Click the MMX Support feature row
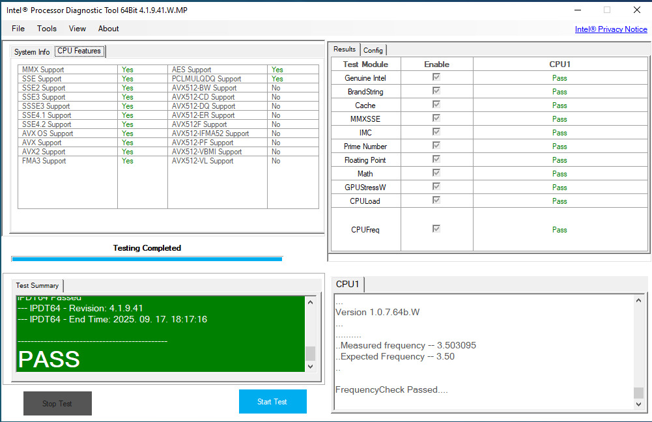Viewport: 652px width, 422px height. point(92,70)
